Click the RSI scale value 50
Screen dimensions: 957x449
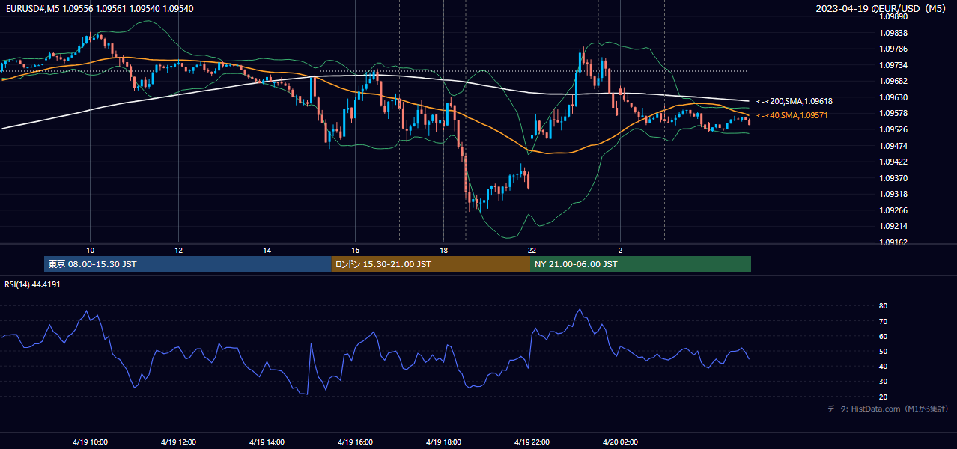(x=884, y=351)
